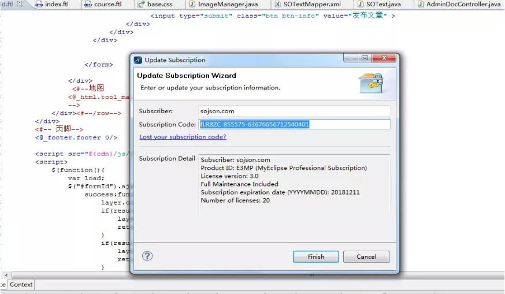Click the 'Number of licenses: 20' line
The width and height of the screenshot is (505, 294).
(235, 200)
